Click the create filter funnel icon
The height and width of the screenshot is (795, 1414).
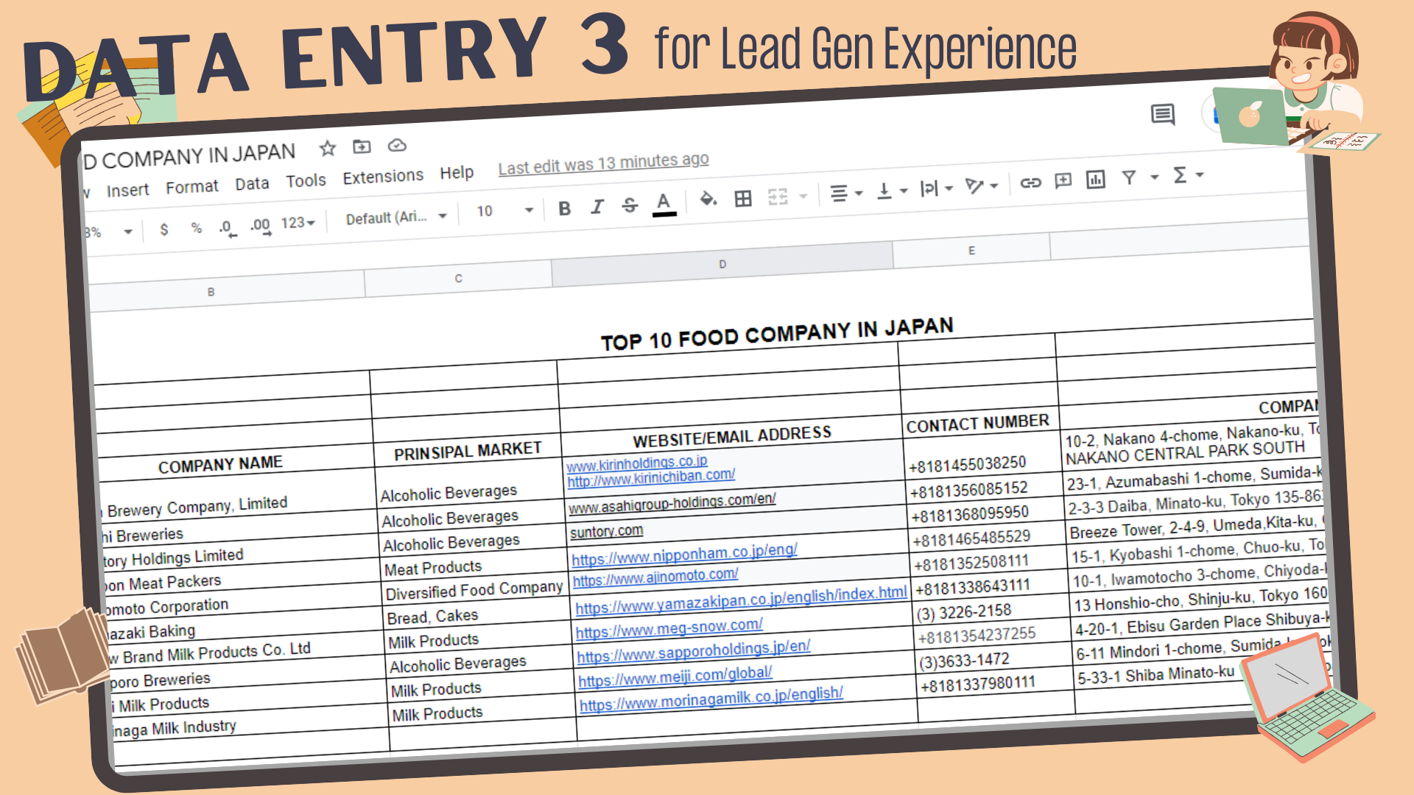point(1129,177)
